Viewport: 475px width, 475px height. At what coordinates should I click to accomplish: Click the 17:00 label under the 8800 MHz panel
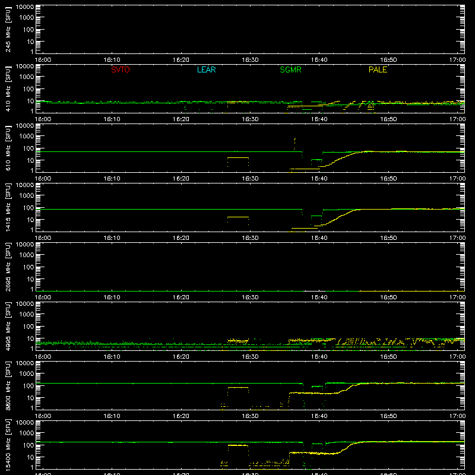click(457, 416)
